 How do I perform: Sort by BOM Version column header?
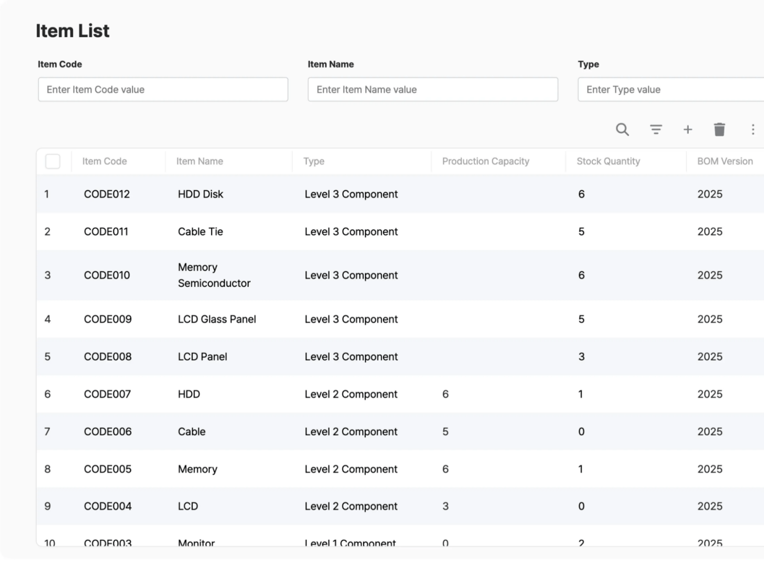(x=725, y=161)
